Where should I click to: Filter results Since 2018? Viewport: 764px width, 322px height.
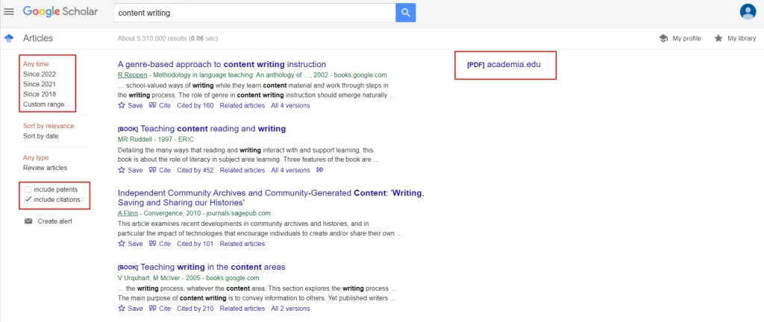click(40, 95)
